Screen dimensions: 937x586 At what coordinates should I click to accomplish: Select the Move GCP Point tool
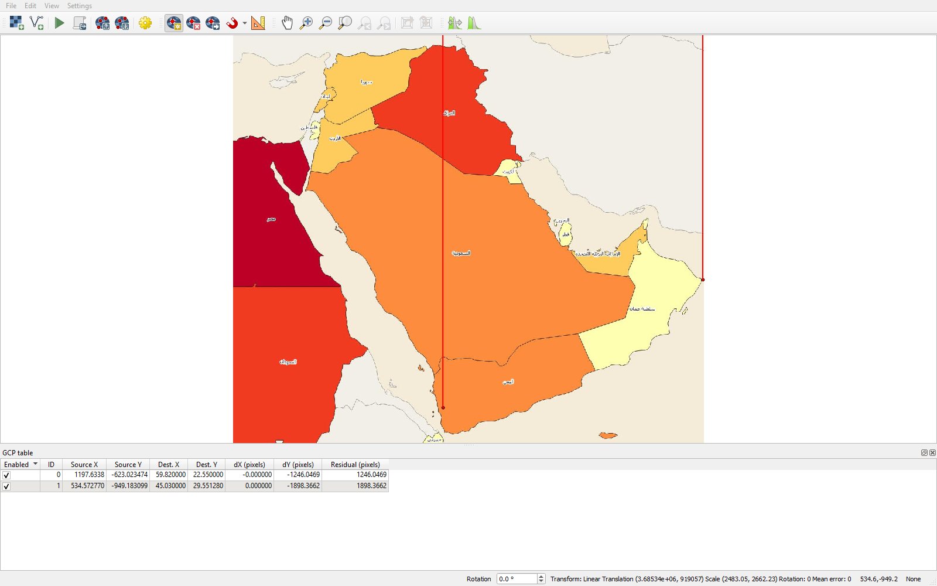pos(213,23)
